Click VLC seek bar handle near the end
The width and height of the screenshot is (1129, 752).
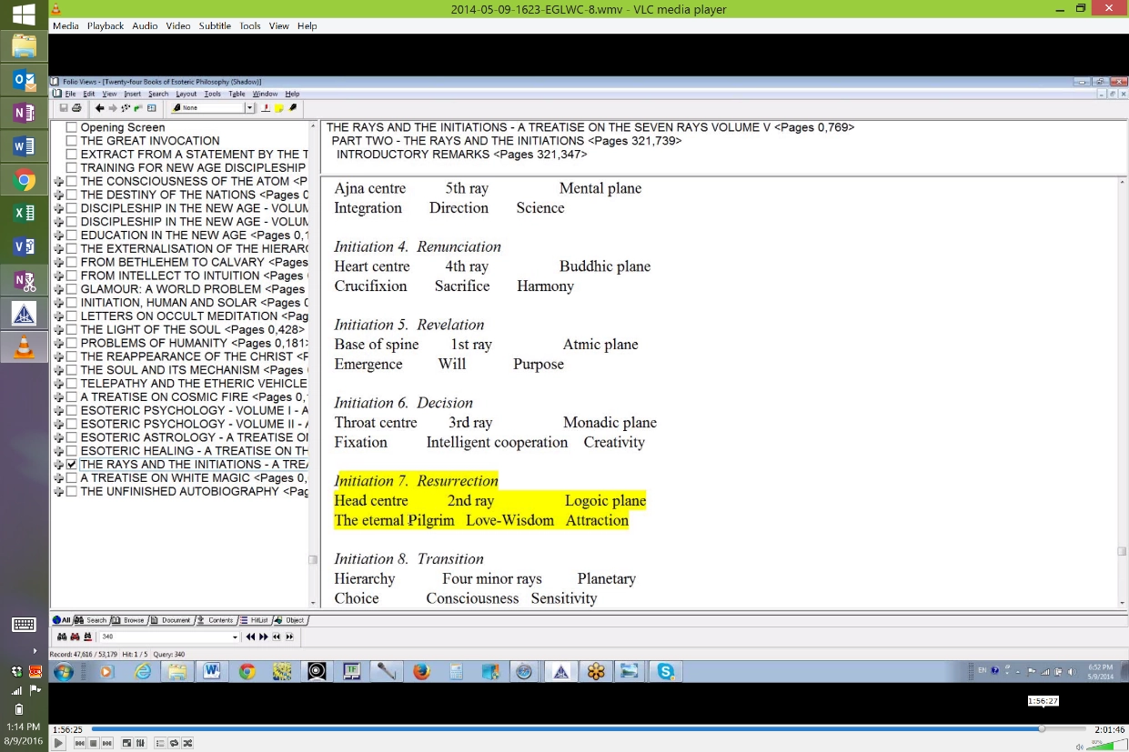[1043, 728]
